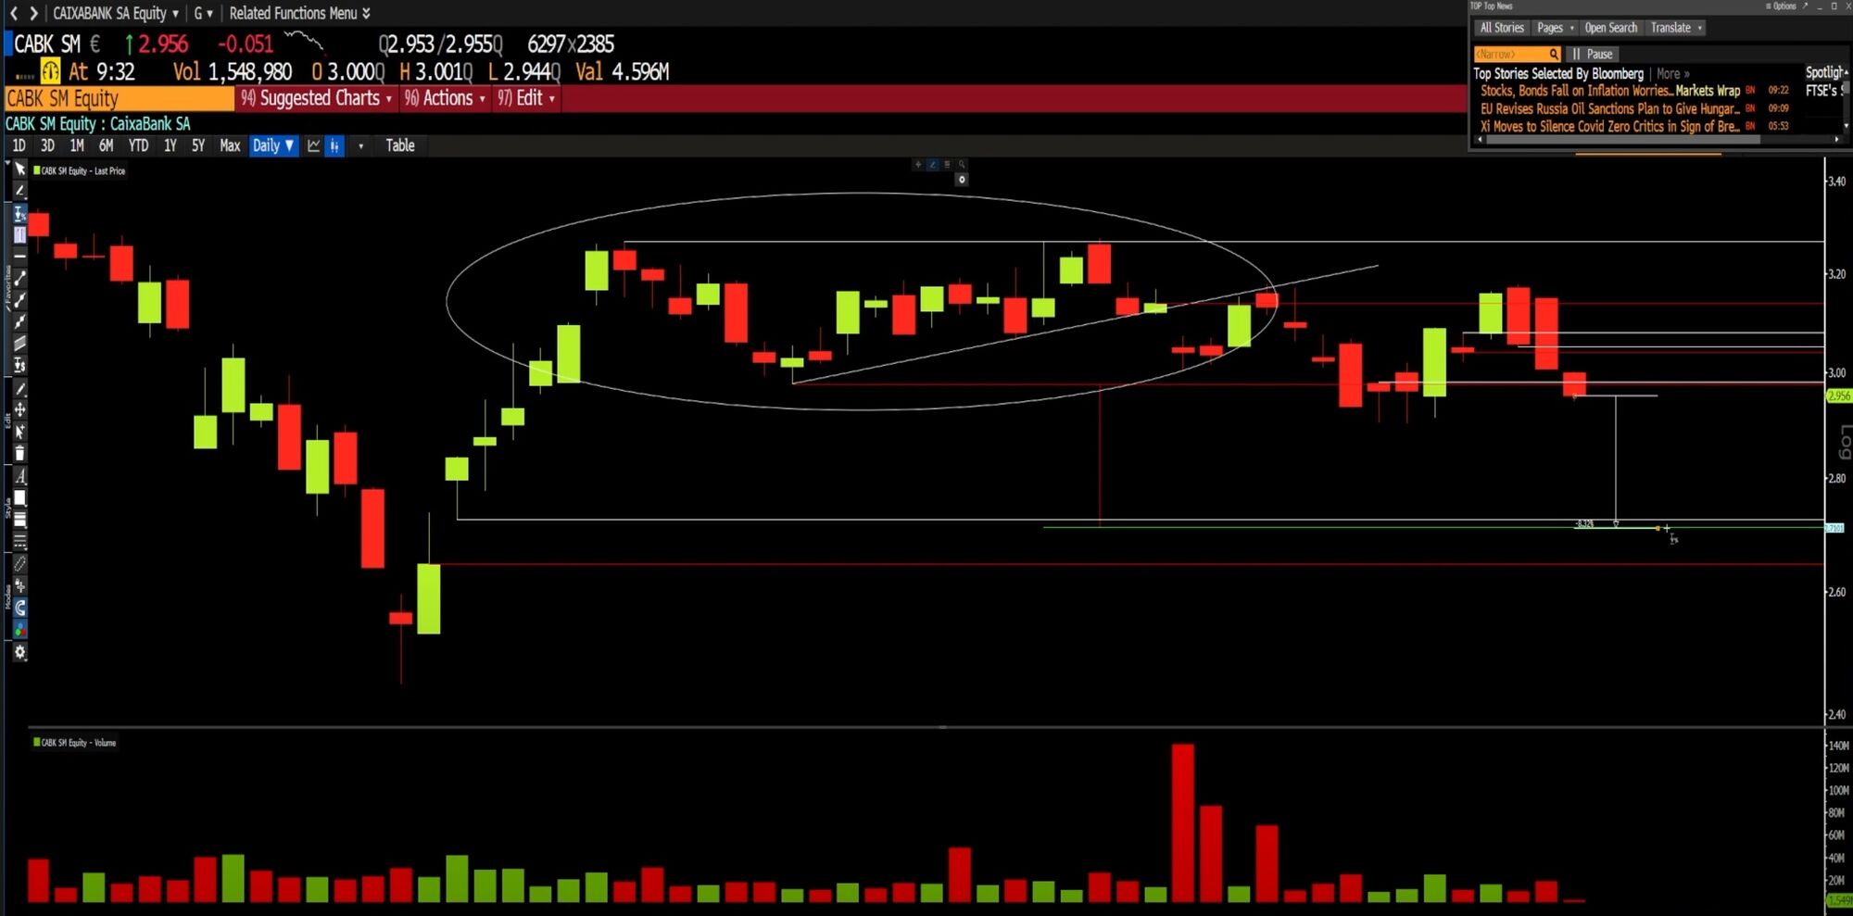The width and height of the screenshot is (1853, 916).
Task: Select the 6M time range
Action: pyautogui.click(x=107, y=145)
